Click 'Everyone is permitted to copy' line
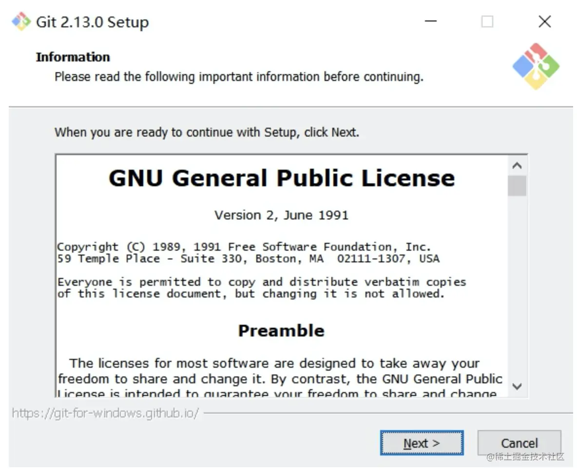The height and width of the screenshot is (474, 577). point(262,282)
